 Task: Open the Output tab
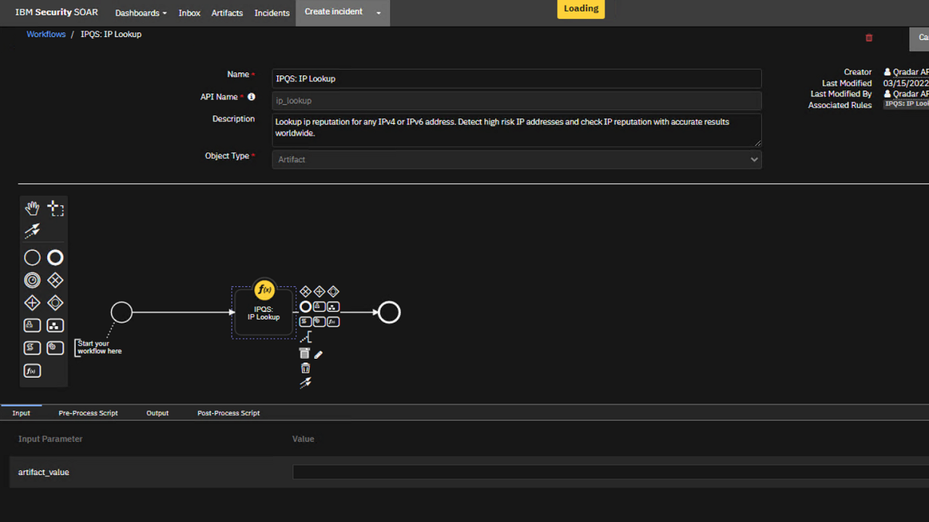click(157, 413)
